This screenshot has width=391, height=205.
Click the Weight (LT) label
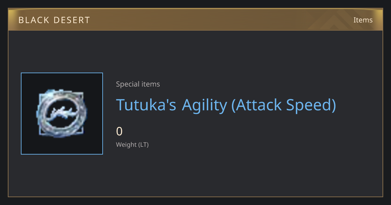pyautogui.click(x=132, y=144)
